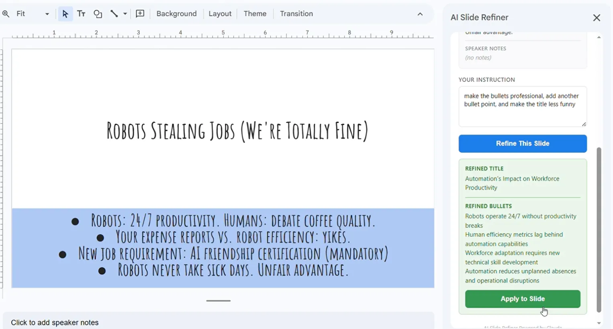
Task: Open the Theme panel
Action: (x=255, y=14)
